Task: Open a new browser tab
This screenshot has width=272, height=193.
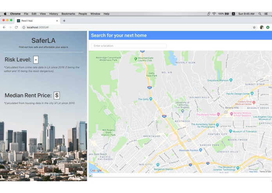Action: click(x=64, y=21)
